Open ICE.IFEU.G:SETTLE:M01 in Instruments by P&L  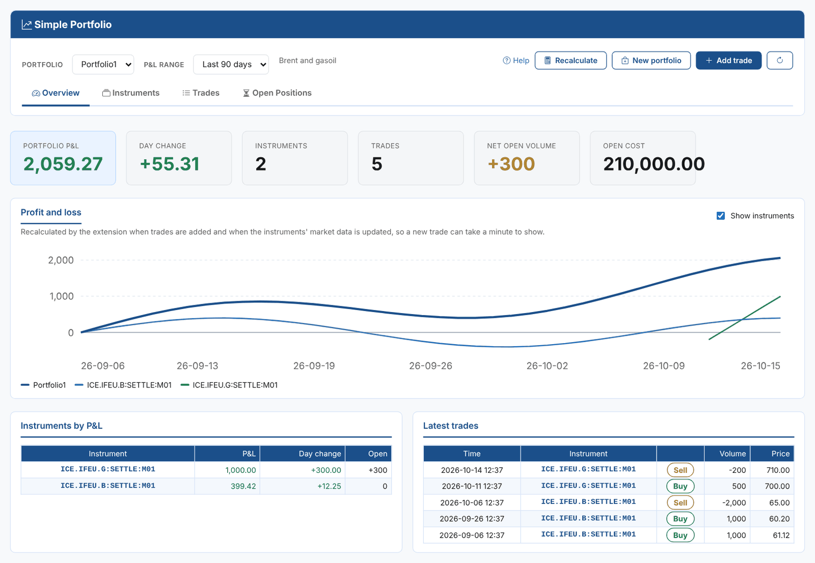tap(108, 469)
